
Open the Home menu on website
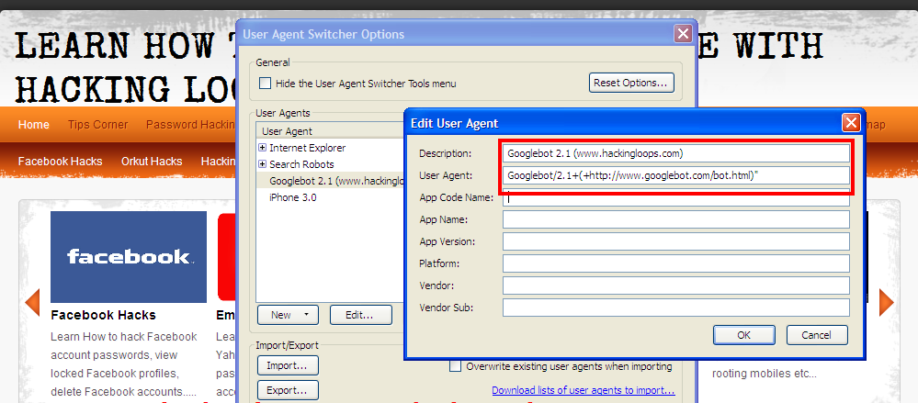click(x=33, y=125)
